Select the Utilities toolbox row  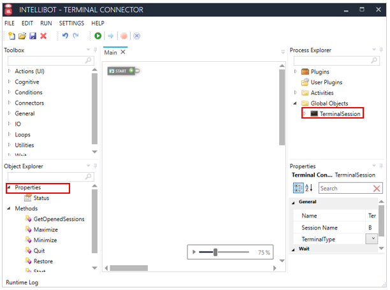pos(24,145)
